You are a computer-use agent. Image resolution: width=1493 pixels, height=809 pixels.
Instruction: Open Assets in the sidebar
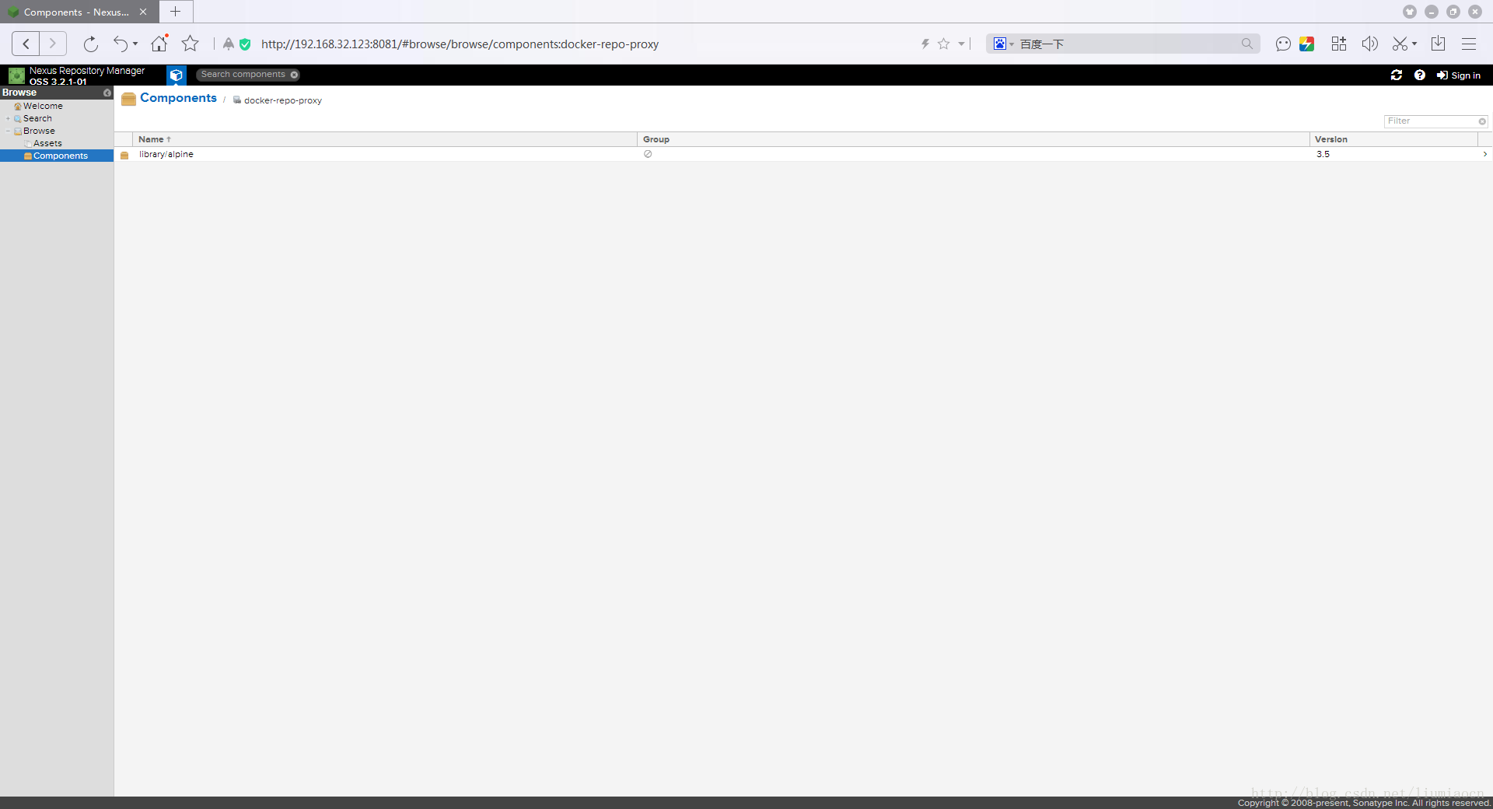(47, 143)
